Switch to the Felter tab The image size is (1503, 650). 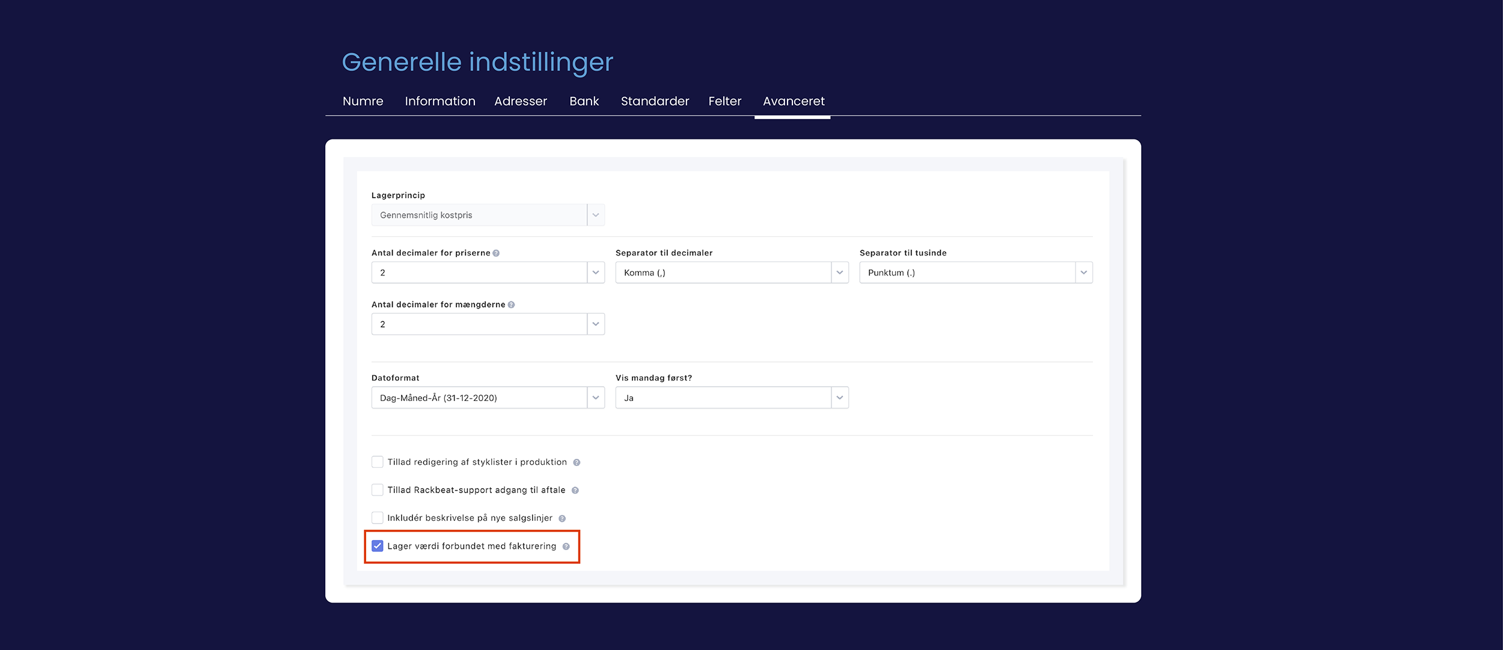(x=725, y=101)
